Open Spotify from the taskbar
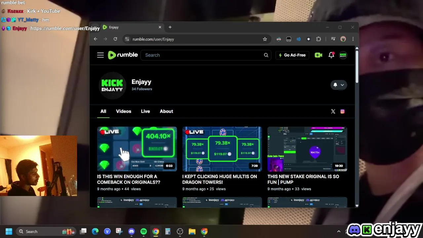 (x=143, y=231)
